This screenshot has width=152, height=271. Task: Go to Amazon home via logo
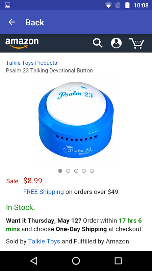[22, 43]
